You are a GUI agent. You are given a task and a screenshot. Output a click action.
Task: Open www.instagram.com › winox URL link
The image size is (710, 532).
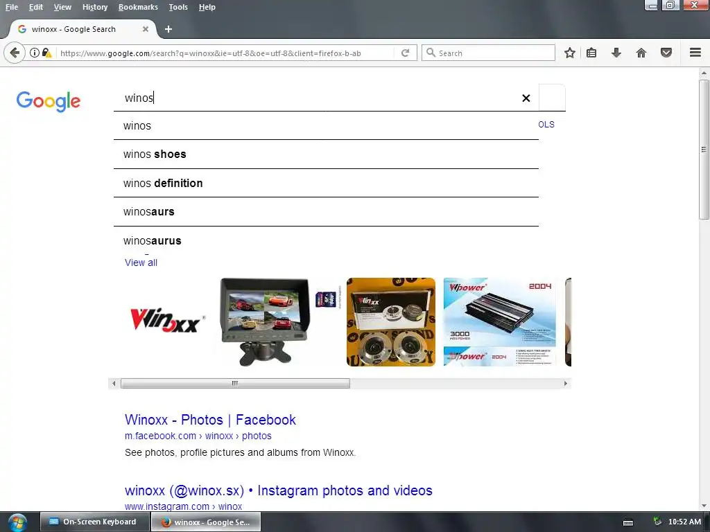click(x=183, y=506)
